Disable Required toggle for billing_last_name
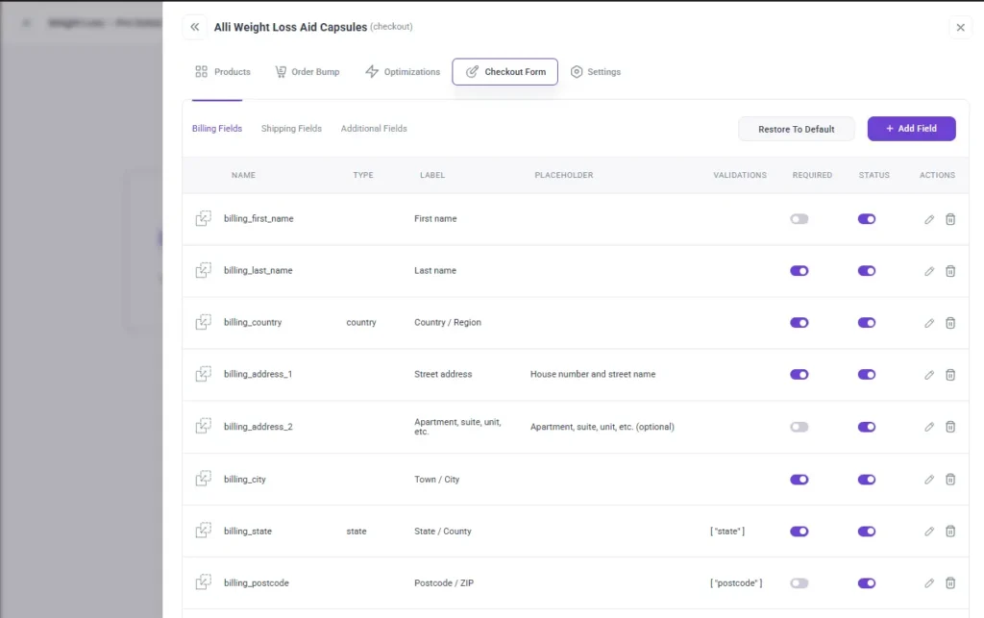The image size is (984, 618). pyautogui.click(x=799, y=271)
